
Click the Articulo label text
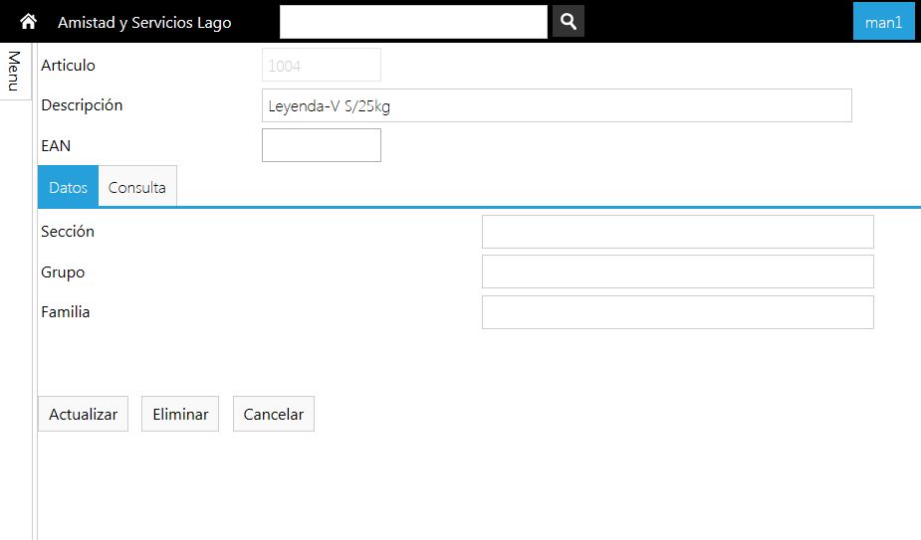68,66
